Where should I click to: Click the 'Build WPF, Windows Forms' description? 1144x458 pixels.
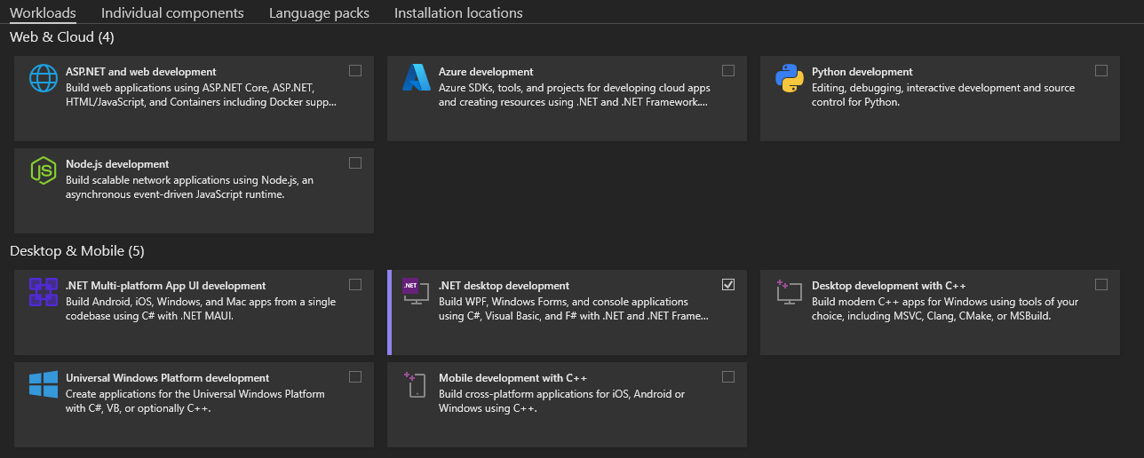pyautogui.click(x=574, y=309)
